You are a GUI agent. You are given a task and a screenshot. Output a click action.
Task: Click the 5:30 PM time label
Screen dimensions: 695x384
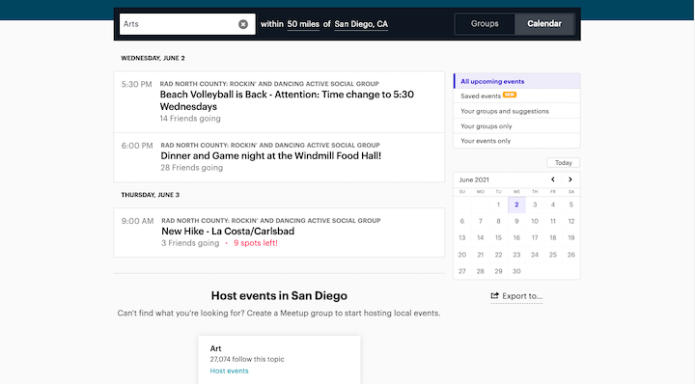pos(136,84)
